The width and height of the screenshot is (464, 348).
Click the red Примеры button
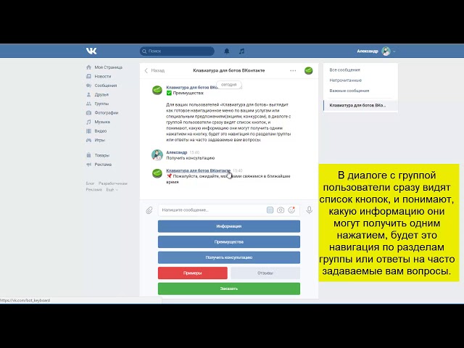193,273
